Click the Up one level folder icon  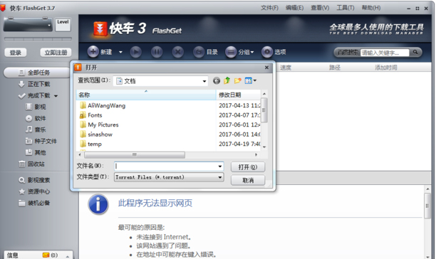pos(227,81)
